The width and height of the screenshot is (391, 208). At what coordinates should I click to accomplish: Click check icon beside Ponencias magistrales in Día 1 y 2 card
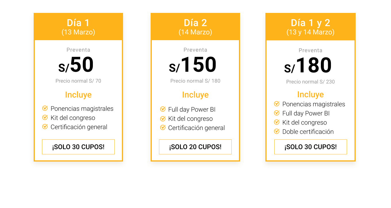277,104
